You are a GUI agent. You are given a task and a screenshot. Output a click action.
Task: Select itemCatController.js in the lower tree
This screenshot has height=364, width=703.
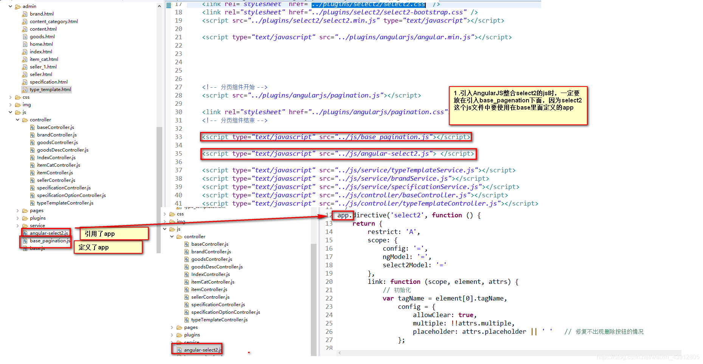[x=213, y=282]
